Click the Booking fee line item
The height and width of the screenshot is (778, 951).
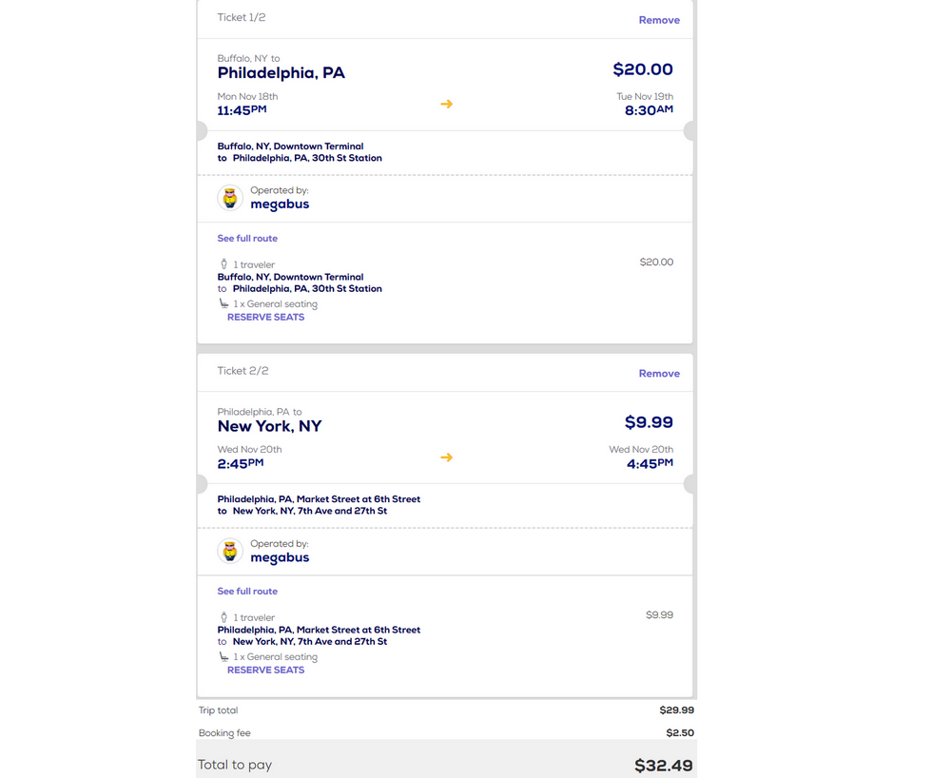[224, 733]
